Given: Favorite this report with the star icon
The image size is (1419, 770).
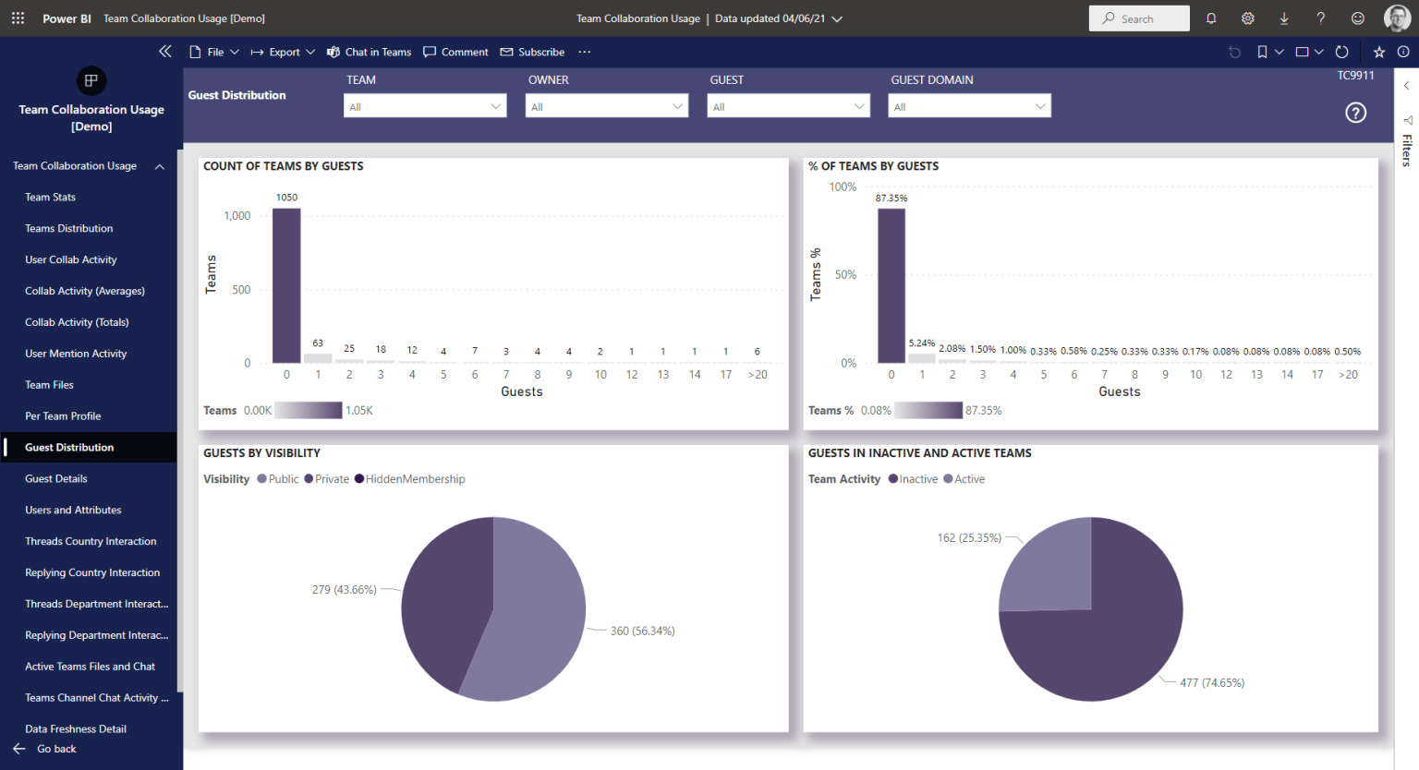Looking at the screenshot, I should click(x=1379, y=52).
